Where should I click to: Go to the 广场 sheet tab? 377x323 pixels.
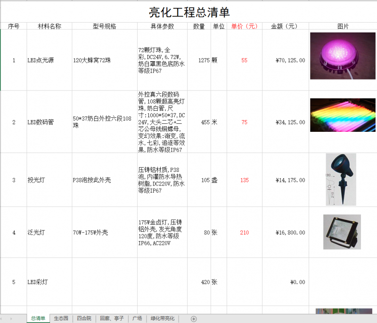[137, 319]
